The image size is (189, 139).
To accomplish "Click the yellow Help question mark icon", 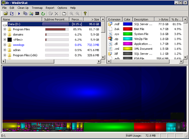I will point(85,14).
